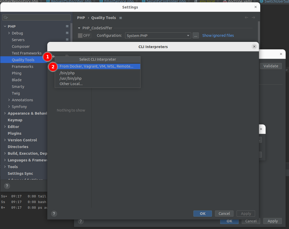Click the forward navigation arrow in Settings
The image size is (289, 229).
(253, 17)
